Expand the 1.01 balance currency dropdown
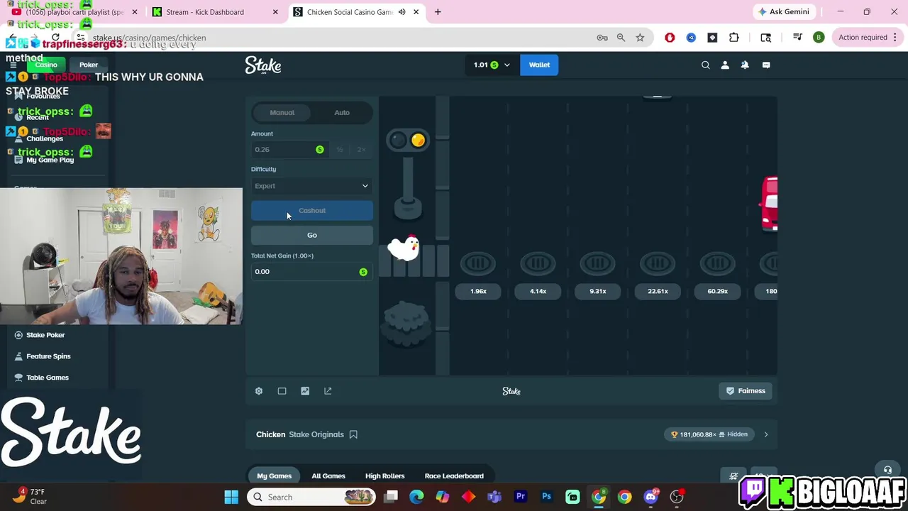 pyautogui.click(x=506, y=65)
